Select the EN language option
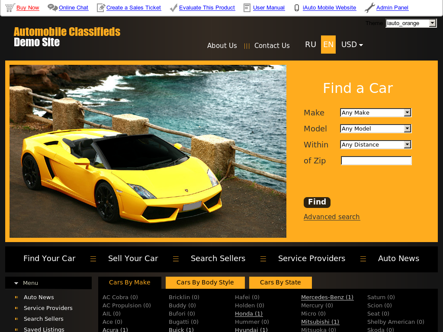The height and width of the screenshot is (332, 443). coord(328,45)
